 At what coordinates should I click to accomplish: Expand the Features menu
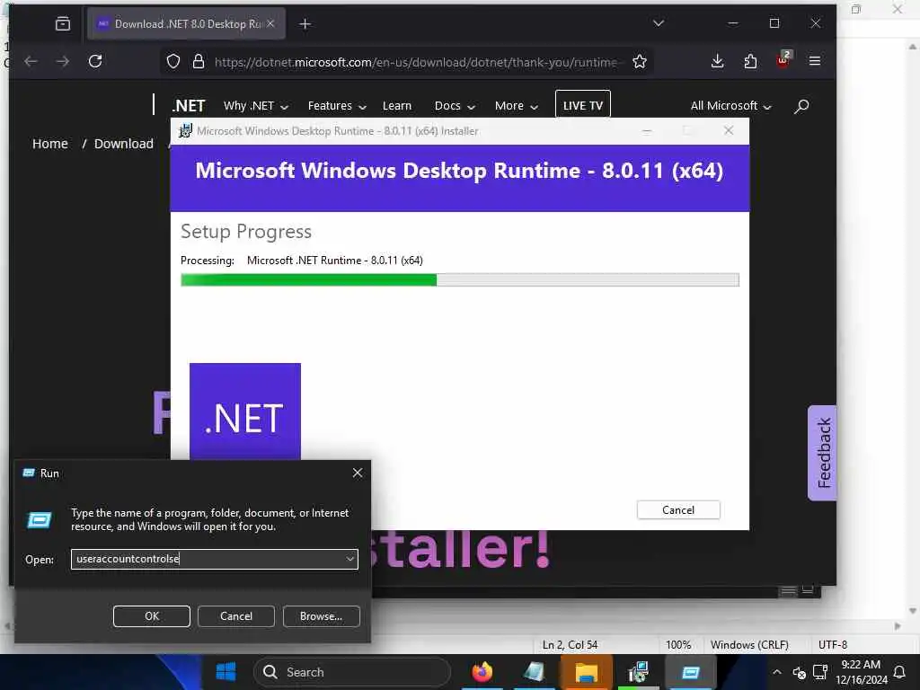337,106
